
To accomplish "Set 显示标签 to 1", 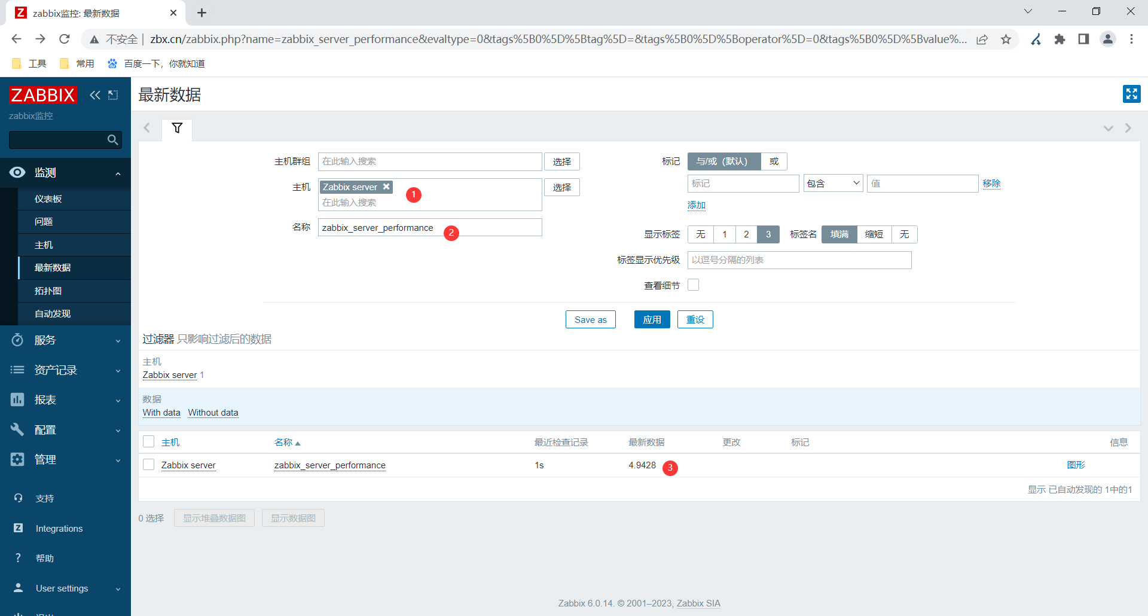I will click(x=725, y=234).
